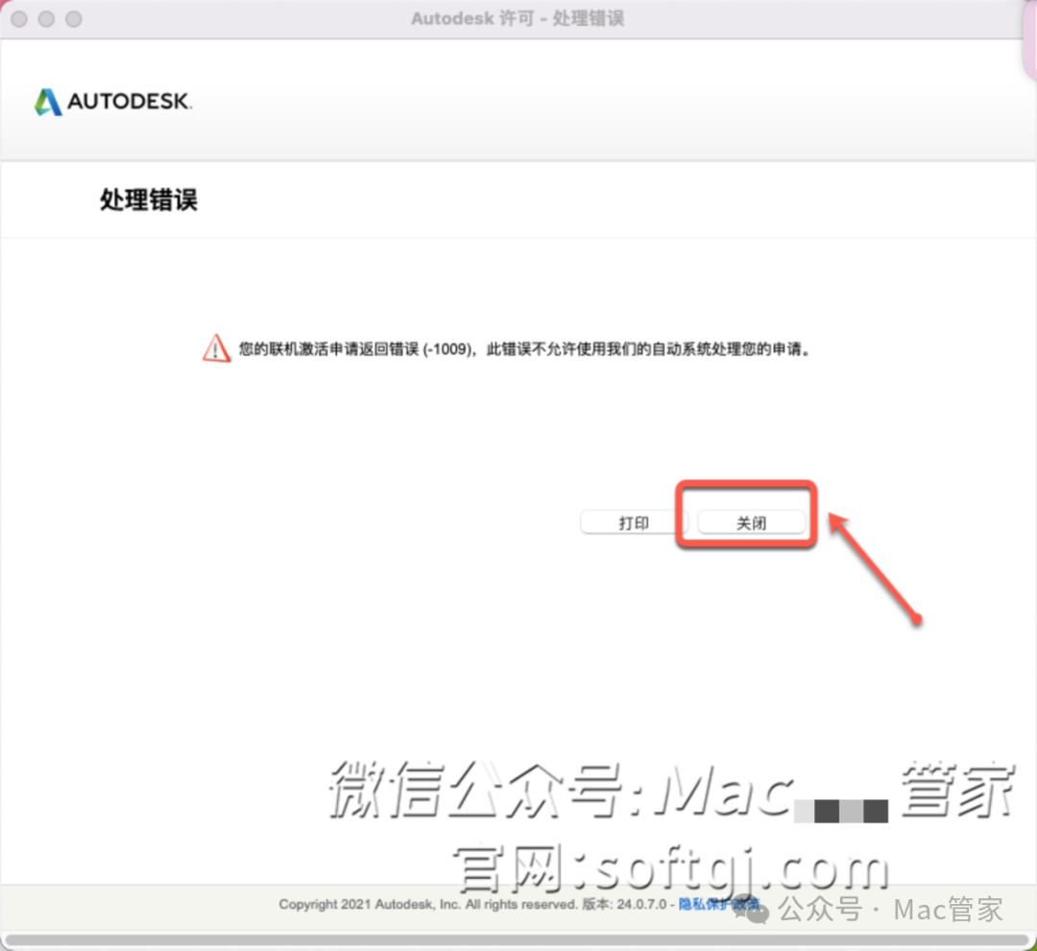This screenshot has width=1037, height=951.
Task: Click the 打印 button
Action: coord(633,523)
